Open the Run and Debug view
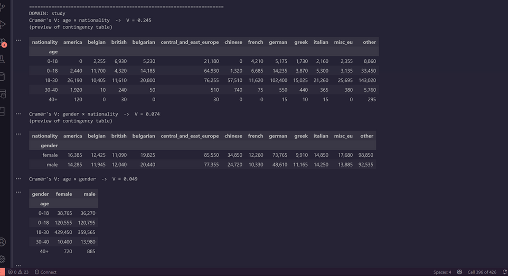Viewport: 508px width, 276px height. [x=2, y=24]
